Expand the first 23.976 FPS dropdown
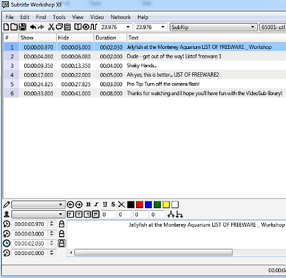Viewport: 286px width, 278px height. pyautogui.click(x=116, y=27)
